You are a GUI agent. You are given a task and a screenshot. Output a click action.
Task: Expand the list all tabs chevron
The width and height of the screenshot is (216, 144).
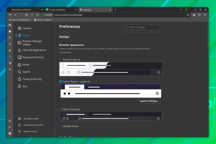(181, 10)
